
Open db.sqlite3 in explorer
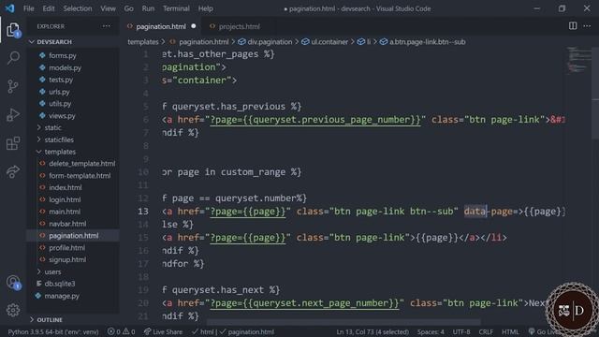click(x=60, y=284)
